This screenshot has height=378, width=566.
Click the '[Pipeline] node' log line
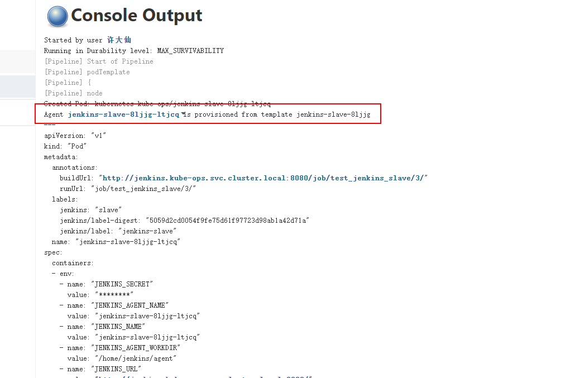point(73,93)
